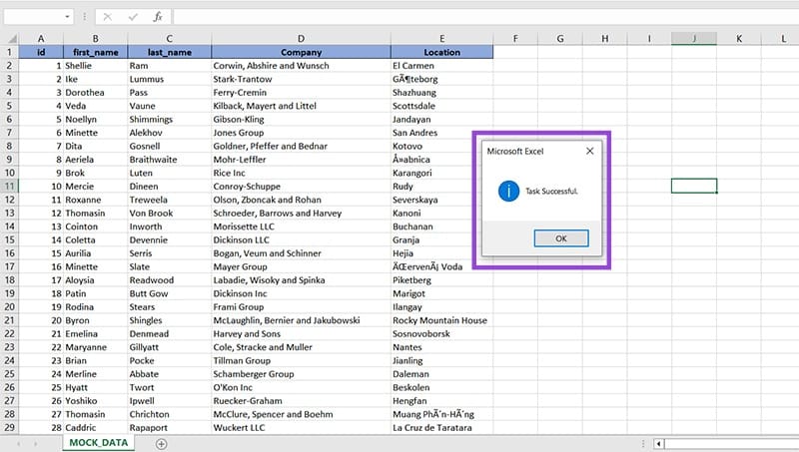Select column J header
Image resolution: width=799 pixels, height=452 pixels.
pyautogui.click(x=693, y=38)
